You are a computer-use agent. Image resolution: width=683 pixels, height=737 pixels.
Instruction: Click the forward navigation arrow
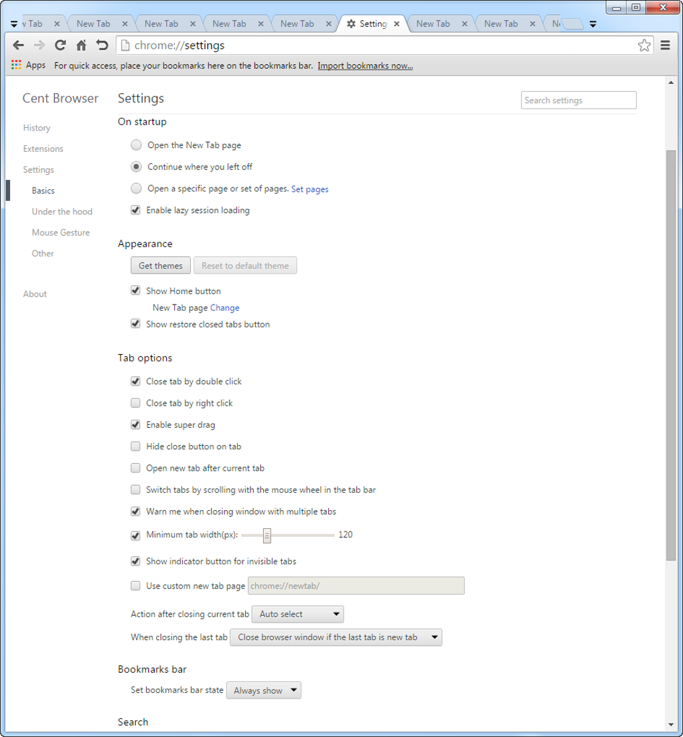[40, 45]
